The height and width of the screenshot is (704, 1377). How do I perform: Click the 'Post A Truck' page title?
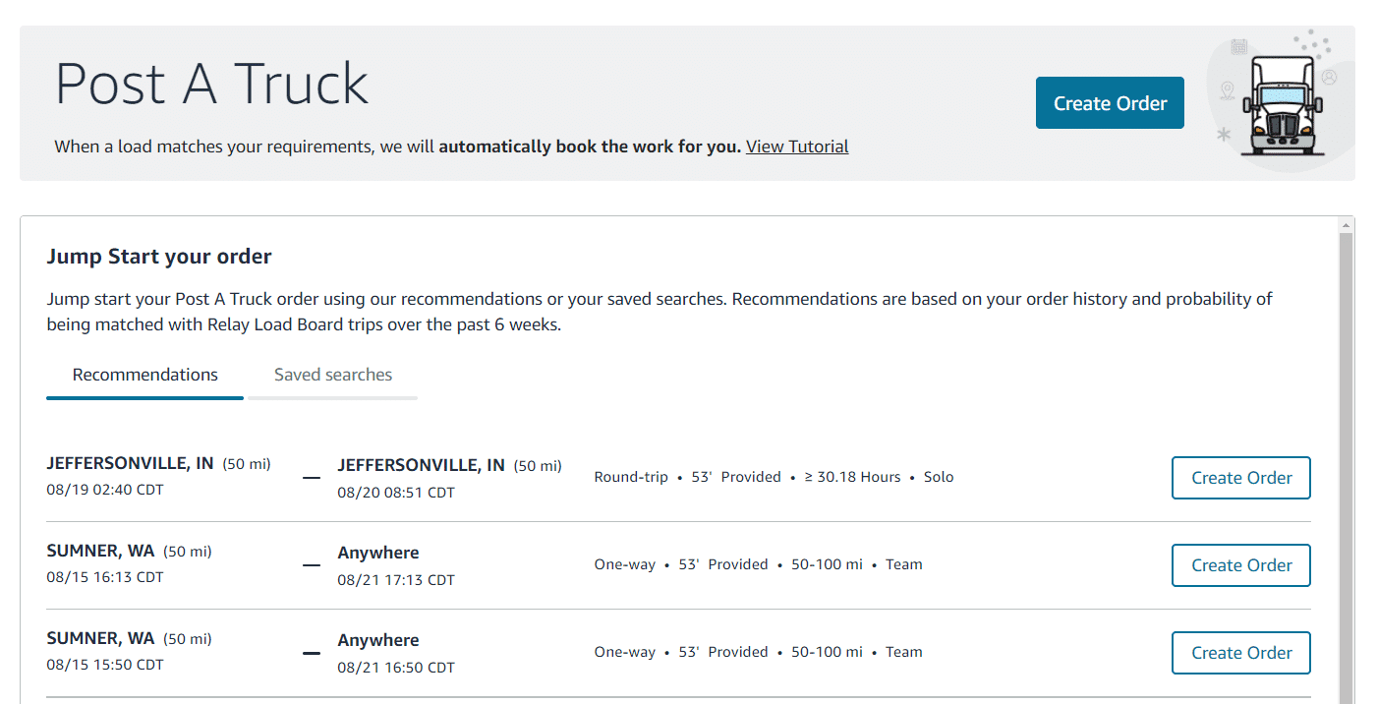[x=211, y=85]
